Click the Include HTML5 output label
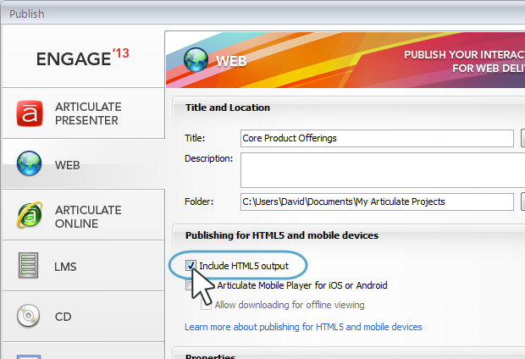525x359 pixels. pos(244,266)
